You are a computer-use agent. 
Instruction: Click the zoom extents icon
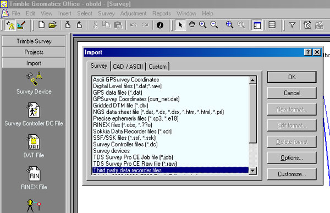click(x=229, y=25)
